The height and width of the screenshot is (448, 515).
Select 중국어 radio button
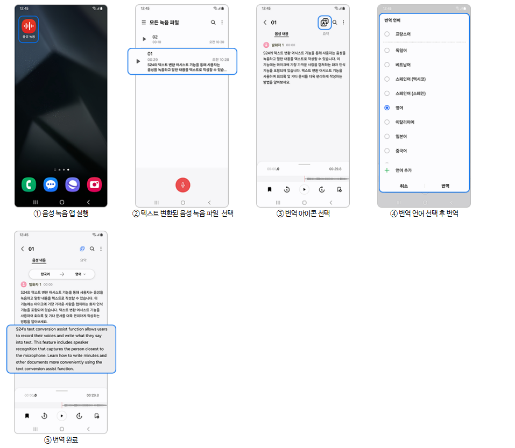click(x=387, y=151)
